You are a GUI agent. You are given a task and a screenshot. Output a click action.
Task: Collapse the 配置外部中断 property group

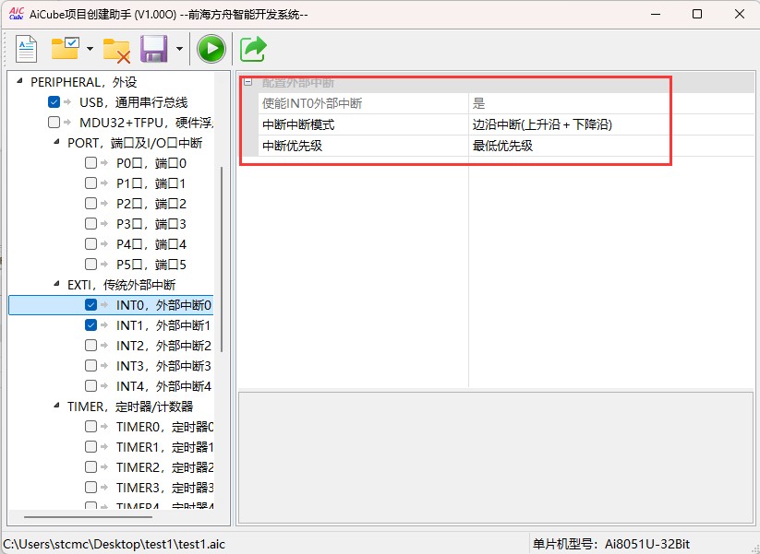(x=248, y=82)
